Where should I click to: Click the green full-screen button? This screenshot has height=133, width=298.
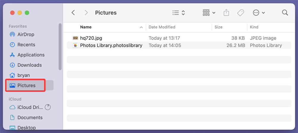[27, 13]
